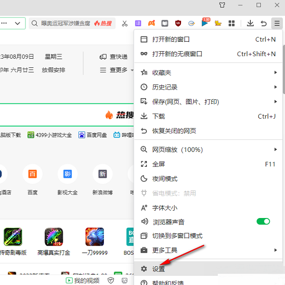Image resolution: width=285 pixels, height=285 pixels.
Task: Expand the 历史记录 submenu
Action: [208, 87]
